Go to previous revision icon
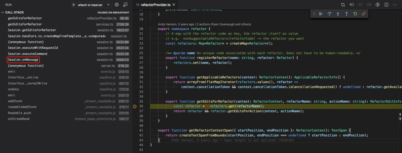The width and height of the screenshot is (402, 153). 352,5
